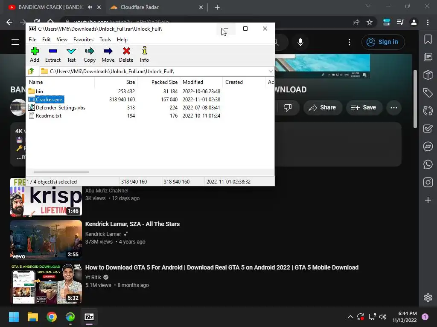Select the Copy toolbar icon in 7-Zip
The image size is (437, 327).
tap(90, 55)
